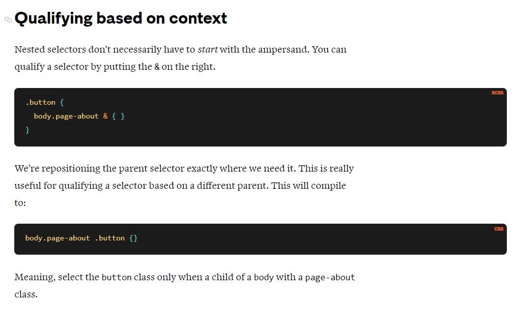Click the '.button' selector in the SCSS code

(40, 102)
